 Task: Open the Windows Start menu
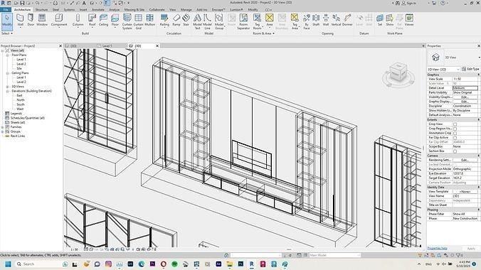(x=9, y=264)
